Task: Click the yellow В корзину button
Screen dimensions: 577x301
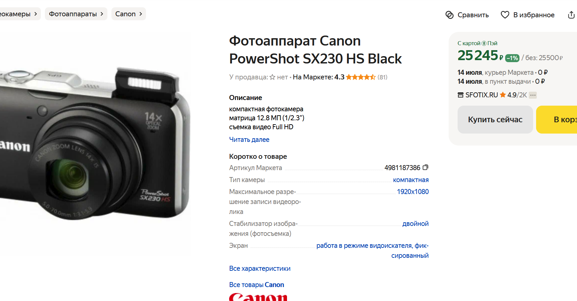Action: tap(557, 120)
